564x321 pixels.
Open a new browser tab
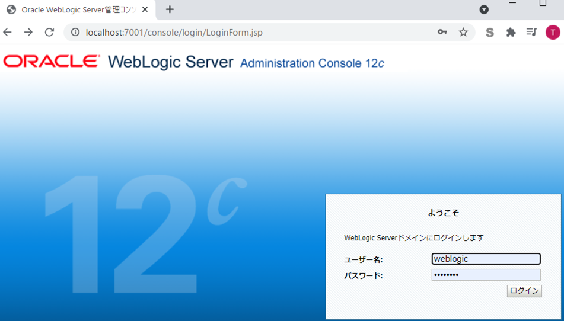point(170,9)
